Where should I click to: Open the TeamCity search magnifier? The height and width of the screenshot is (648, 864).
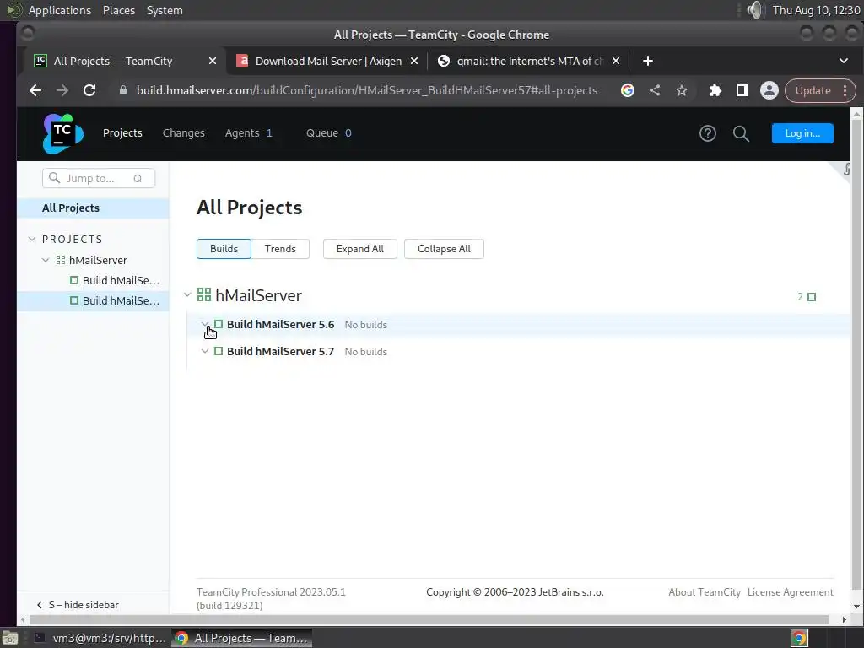click(x=741, y=133)
